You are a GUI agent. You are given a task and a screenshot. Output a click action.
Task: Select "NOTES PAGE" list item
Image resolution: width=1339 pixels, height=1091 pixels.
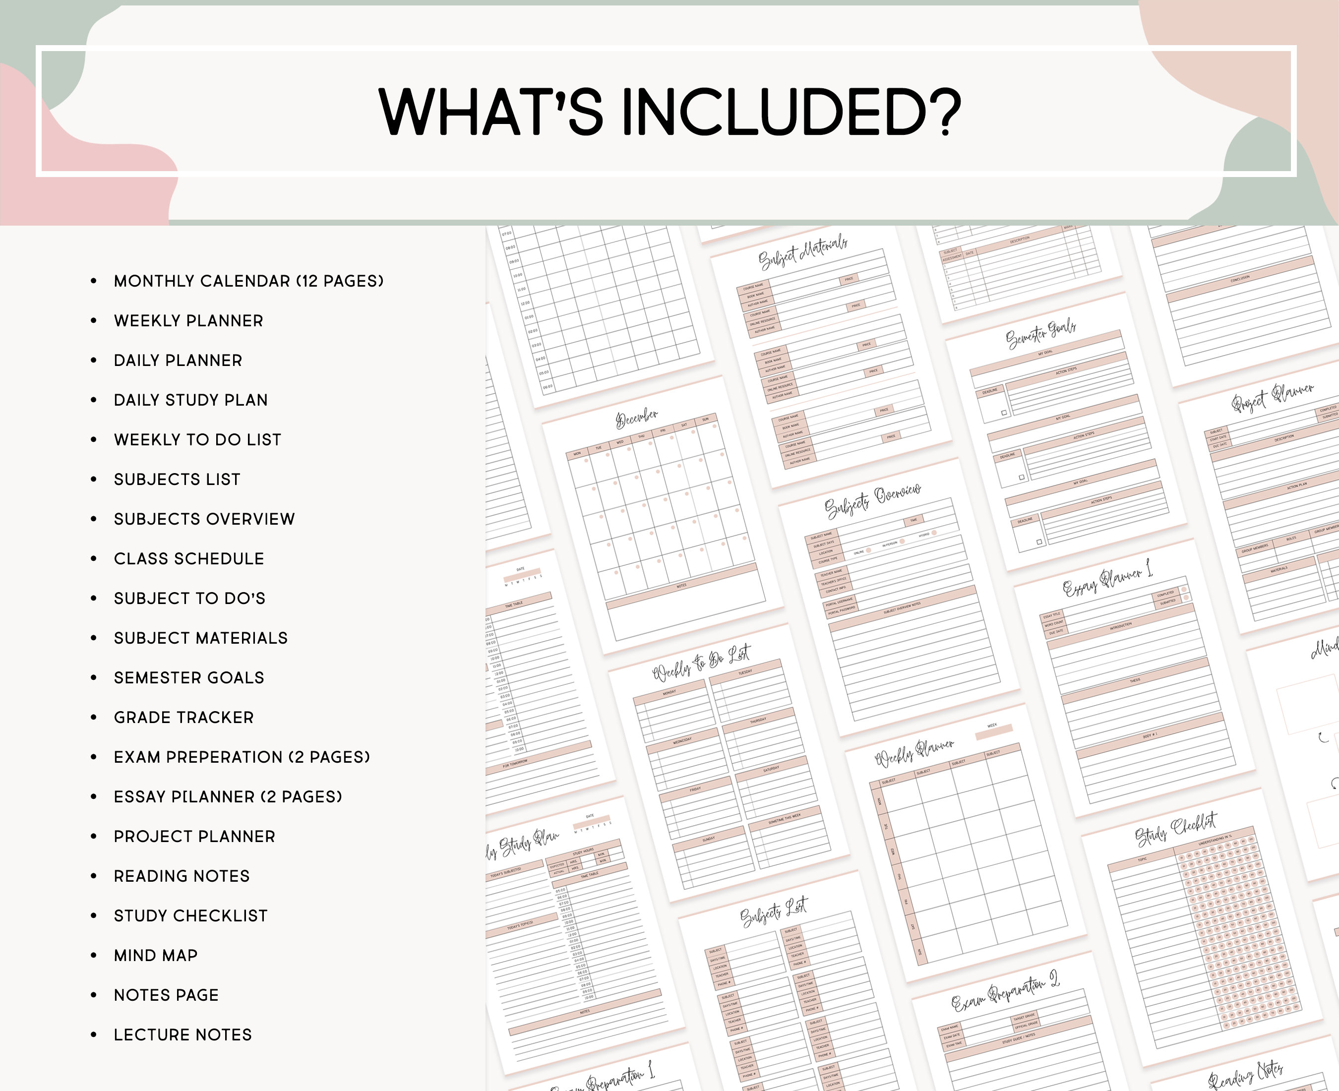tap(167, 995)
